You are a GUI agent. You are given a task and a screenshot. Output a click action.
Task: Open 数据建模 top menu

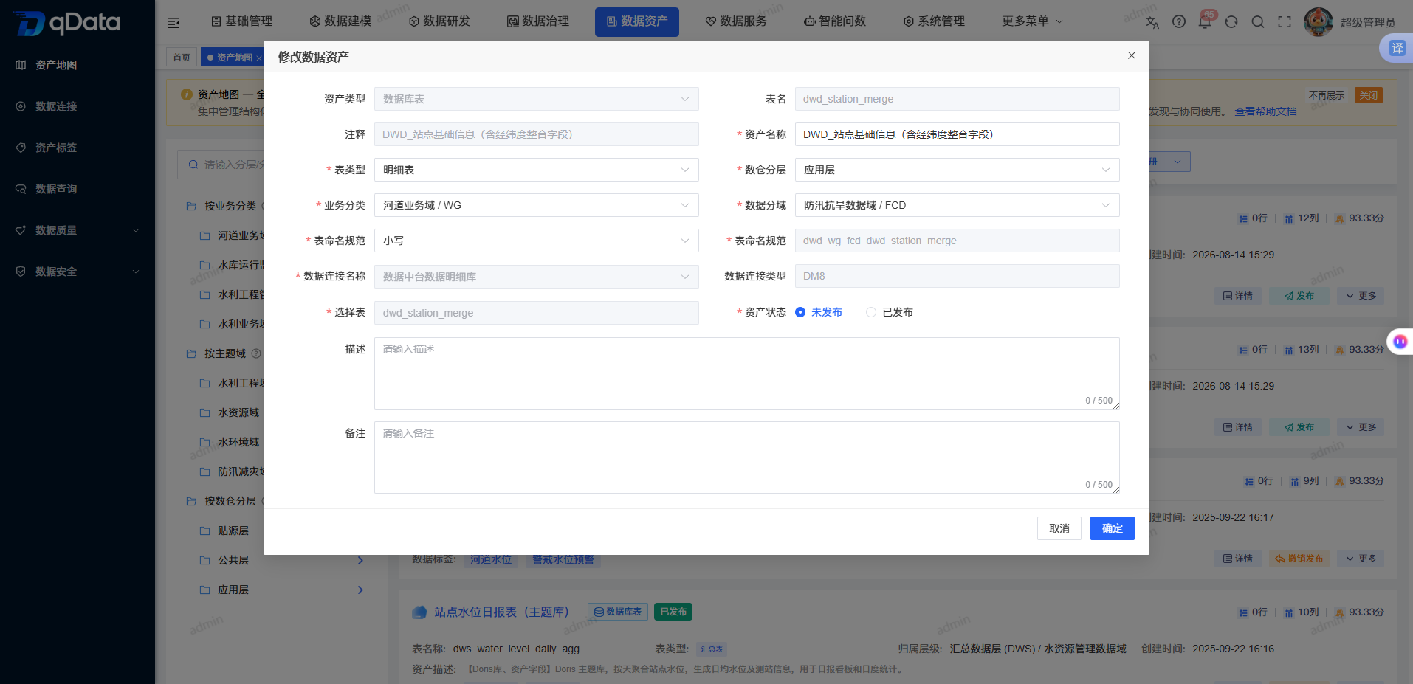(340, 21)
